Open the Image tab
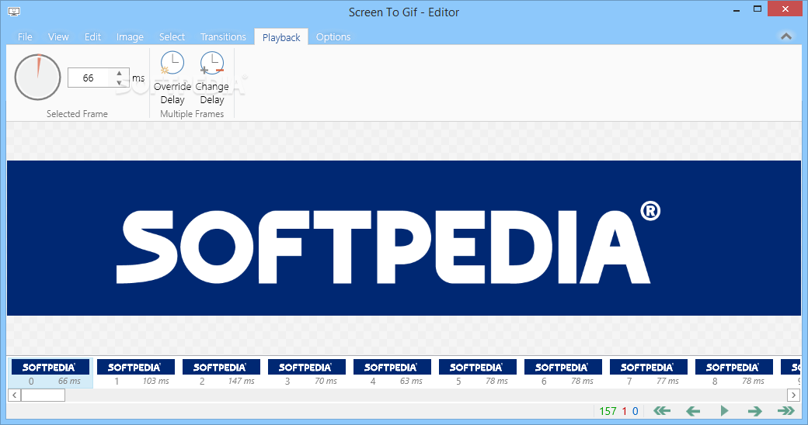 [x=130, y=36]
